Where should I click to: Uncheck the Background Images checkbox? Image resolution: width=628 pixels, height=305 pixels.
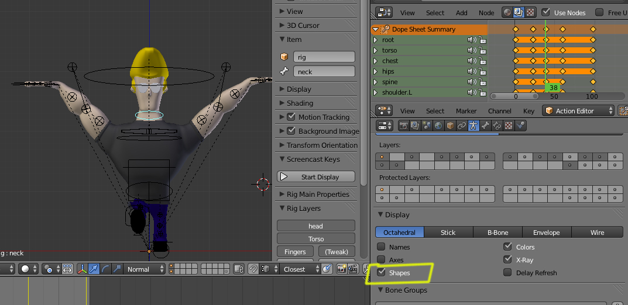point(291,131)
